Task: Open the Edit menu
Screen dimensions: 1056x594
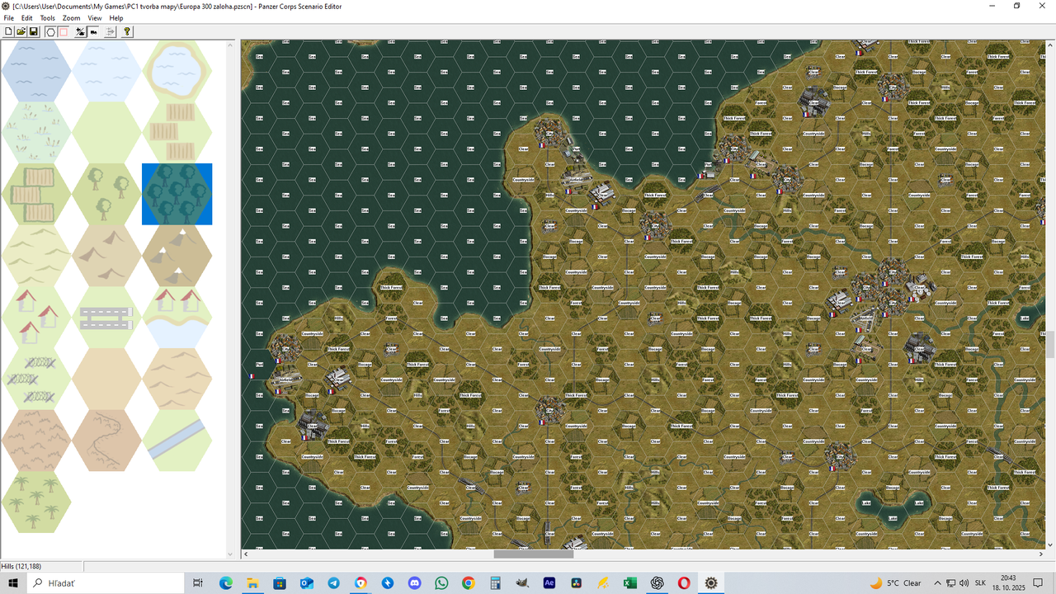Action: tap(27, 18)
